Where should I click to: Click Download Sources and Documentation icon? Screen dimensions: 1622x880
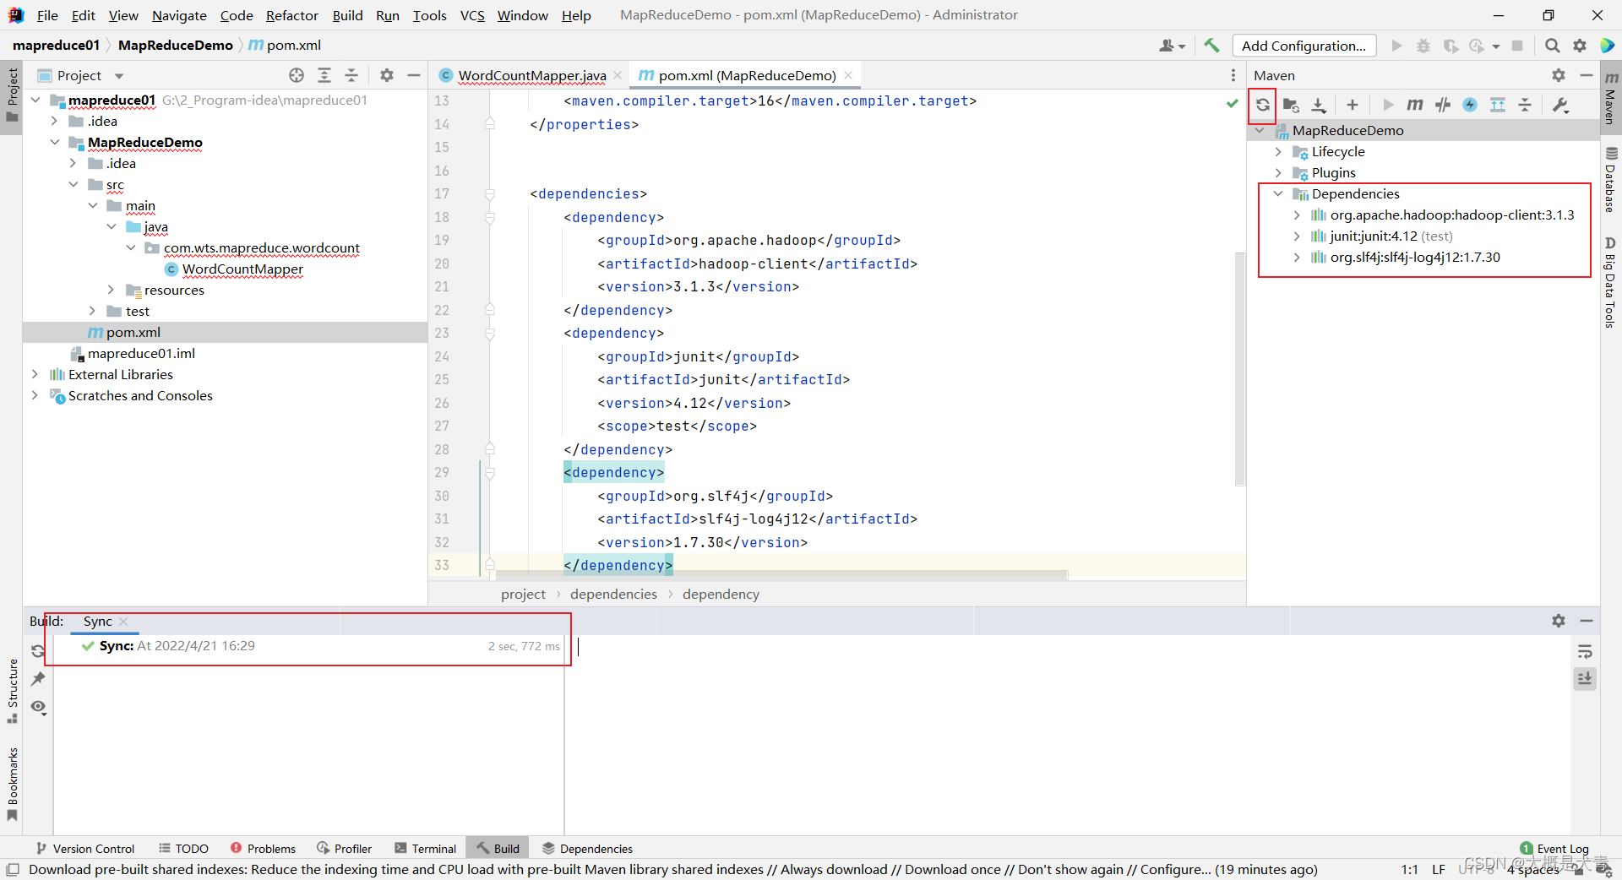click(x=1319, y=105)
